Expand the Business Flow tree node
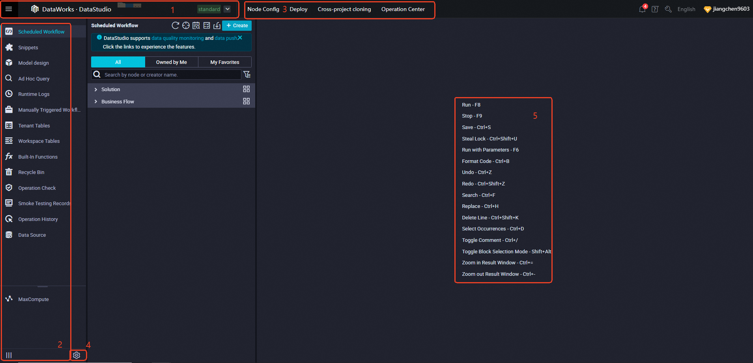The height and width of the screenshot is (363, 753). [95, 101]
